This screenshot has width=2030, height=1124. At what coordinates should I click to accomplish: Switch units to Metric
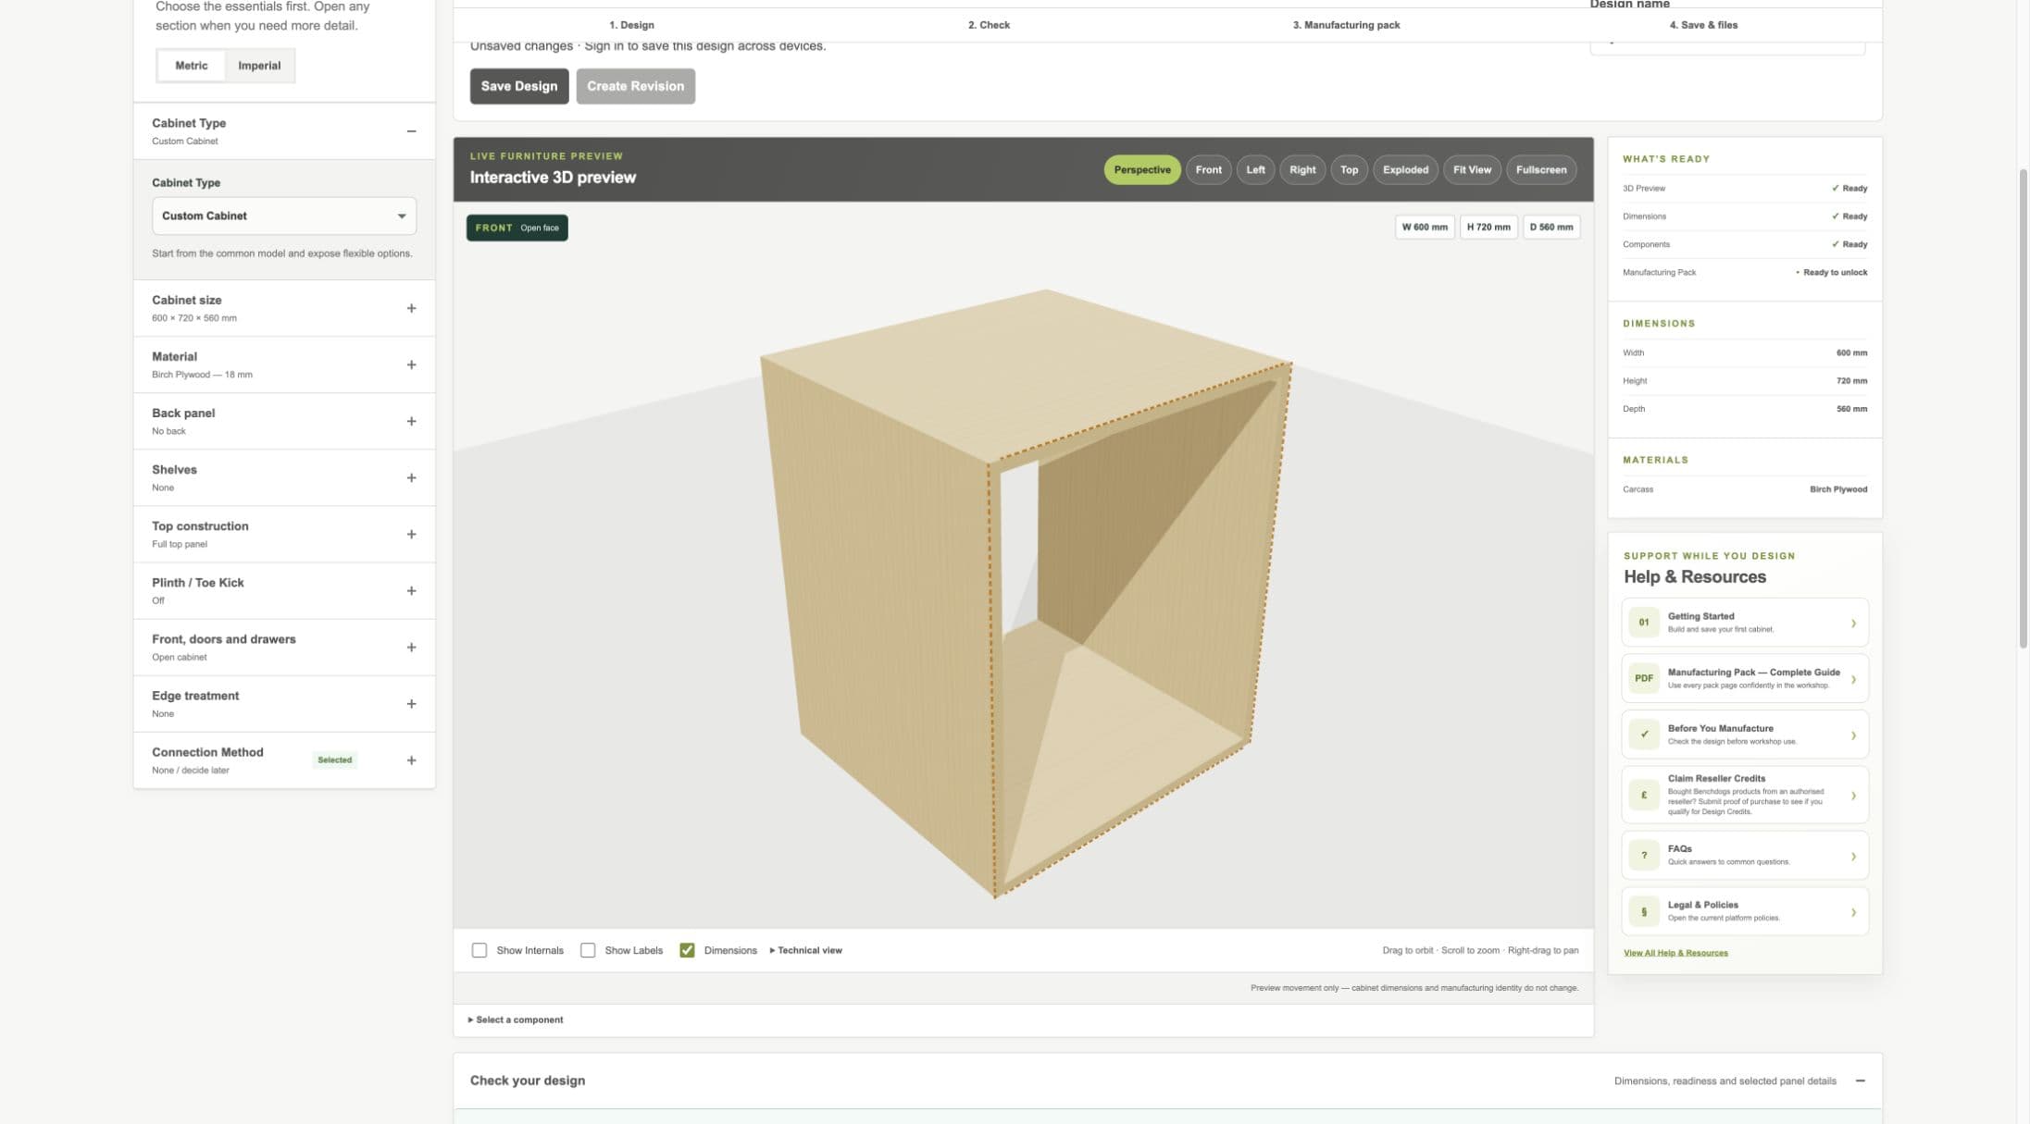pyautogui.click(x=192, y=66)
